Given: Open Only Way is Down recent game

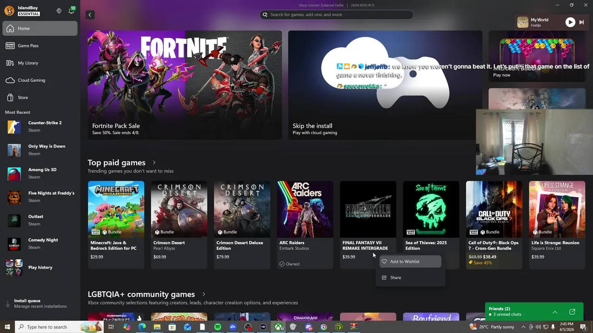Looking at the screenshot, I should [x=40, y=150].
